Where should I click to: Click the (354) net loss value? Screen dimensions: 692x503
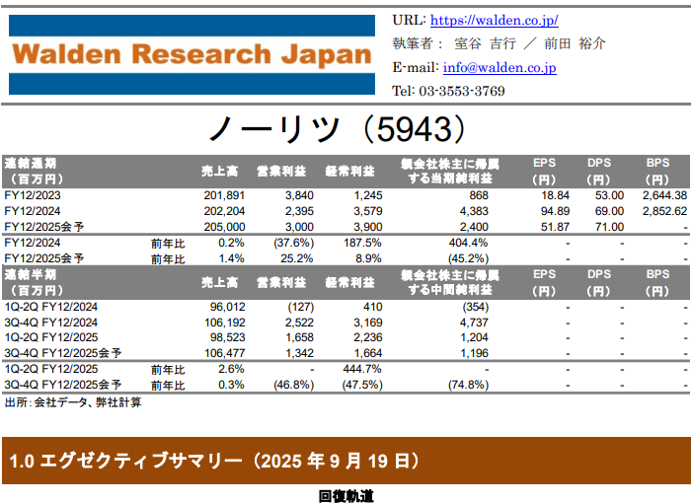[476, 307]
